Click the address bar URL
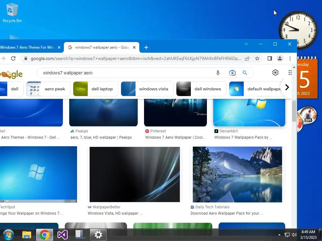Viewport: 322px width, 241px height. [136, 59]
